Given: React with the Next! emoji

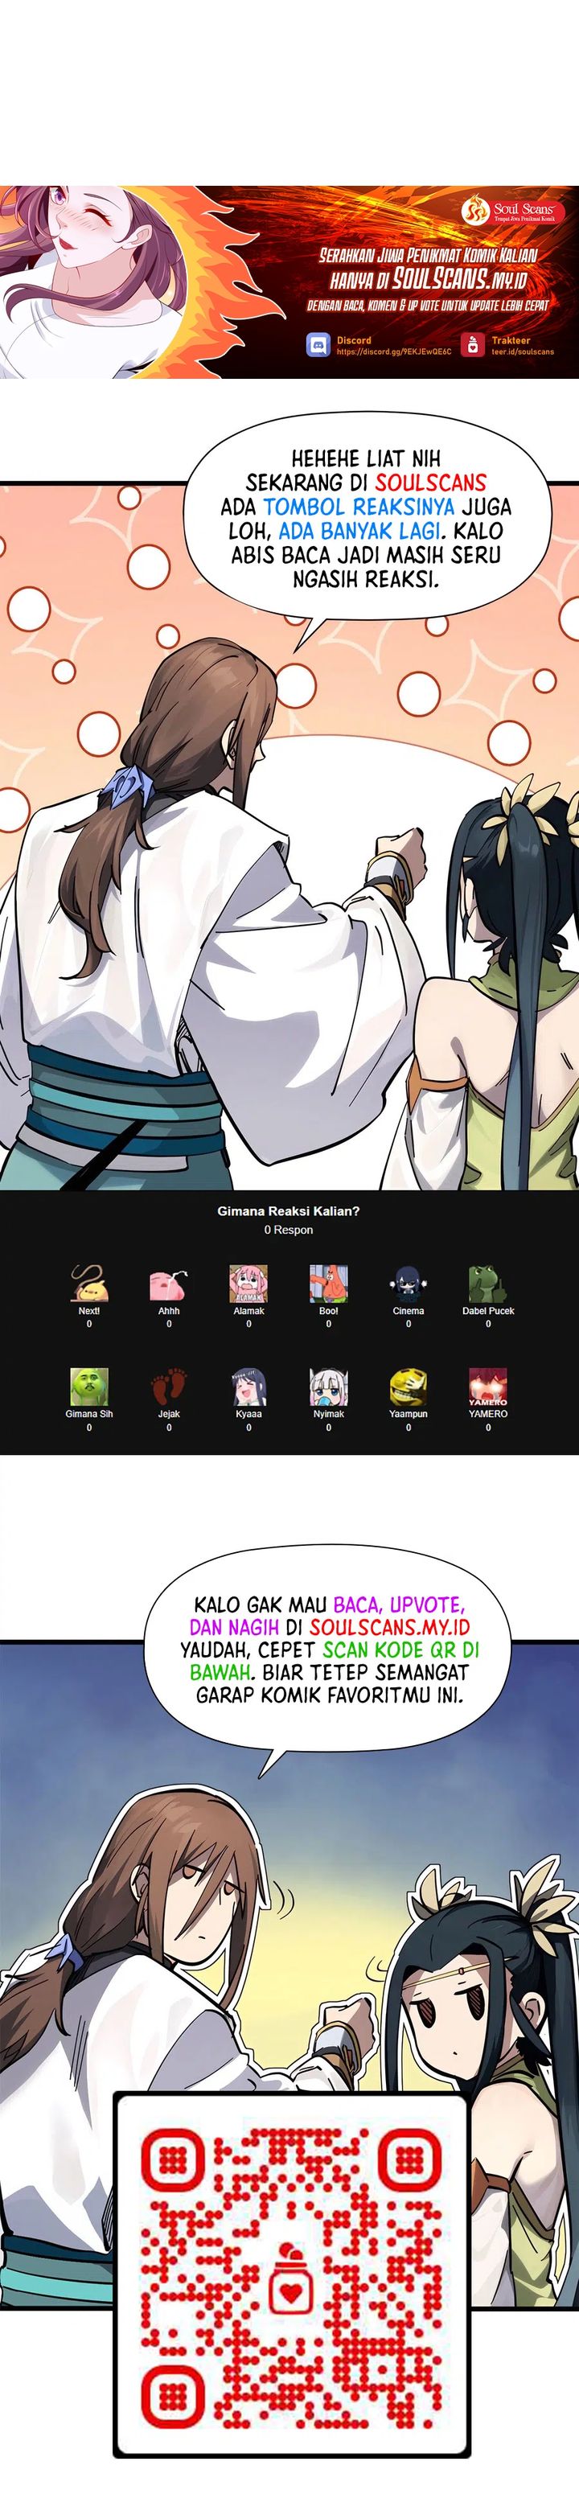Looking at the screenshot, I should pos(89,1284).
